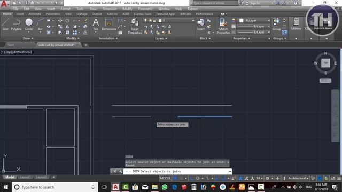The height and width of the screenshot is (192, 342).
Task: Toggle ortho mode in status bar
Action: [x=191, y=178]
